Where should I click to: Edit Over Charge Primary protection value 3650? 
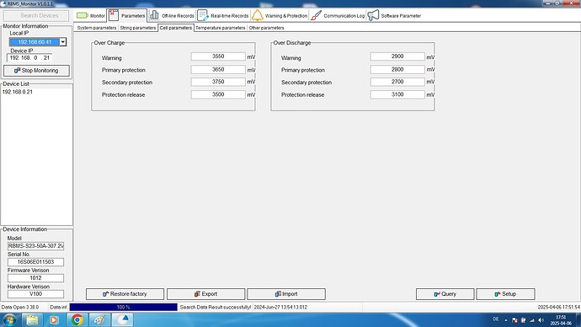[218, 69]
